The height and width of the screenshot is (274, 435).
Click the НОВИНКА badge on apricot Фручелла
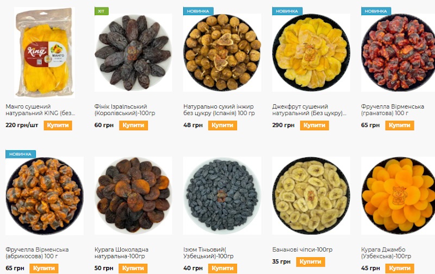tap(21, 154)
